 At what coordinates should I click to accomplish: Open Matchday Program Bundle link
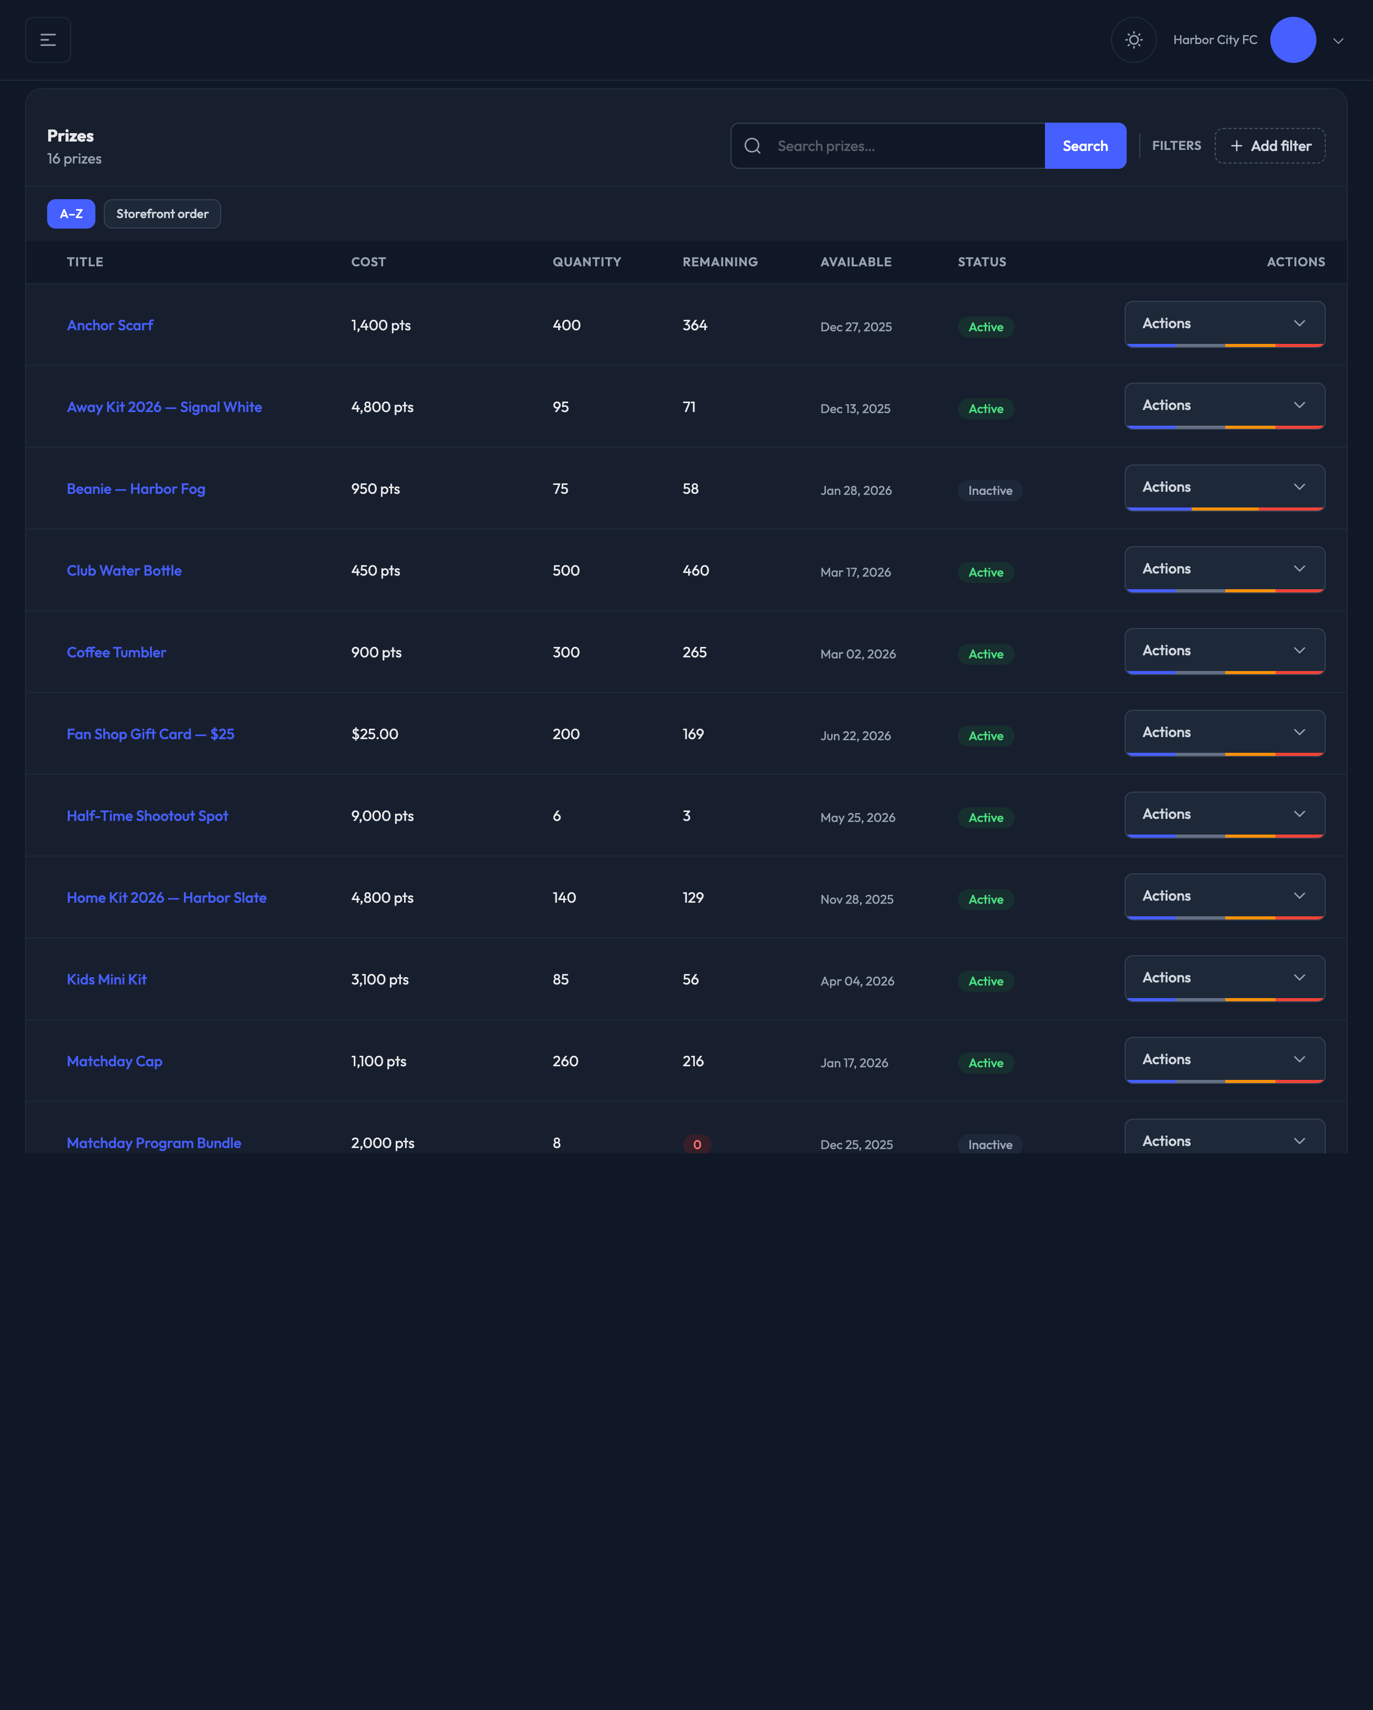point(154,1143)
